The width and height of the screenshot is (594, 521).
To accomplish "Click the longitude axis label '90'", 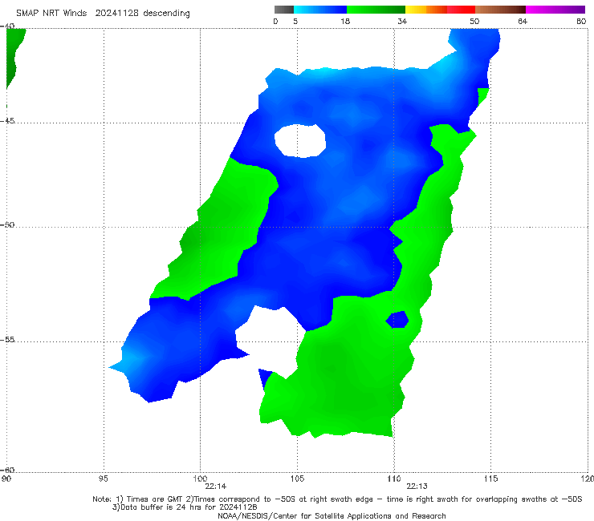I will [6, 479].
